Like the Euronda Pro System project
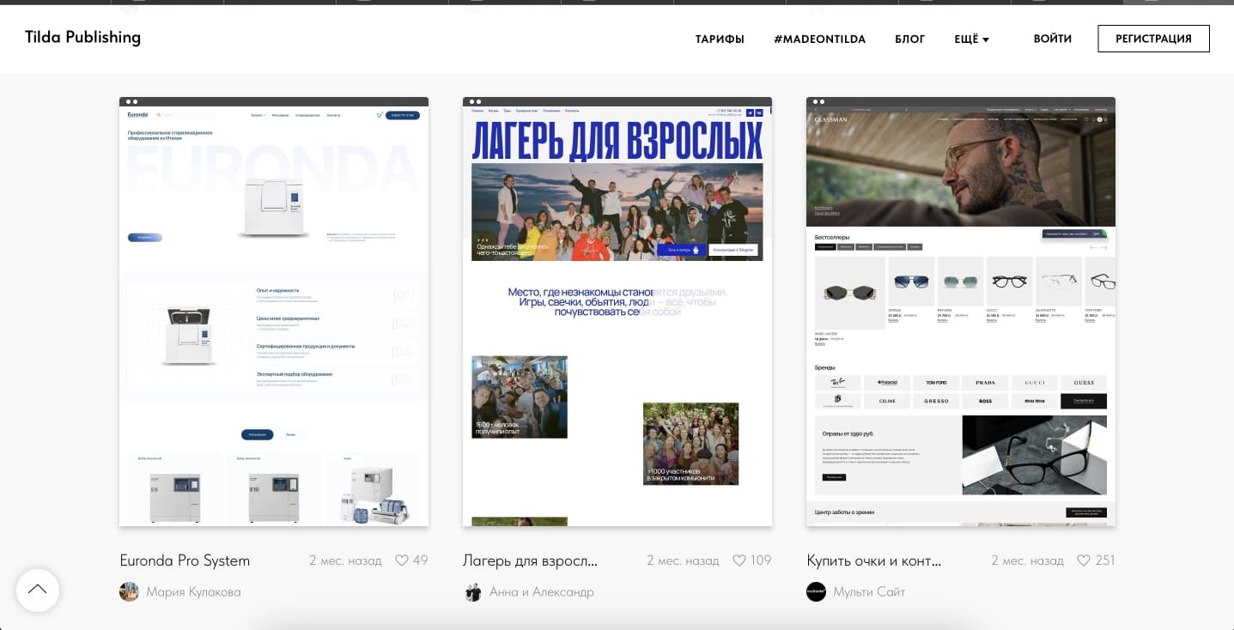This screenshot has height=630, width=1234. pyautogui.click(x=402, y=560)
